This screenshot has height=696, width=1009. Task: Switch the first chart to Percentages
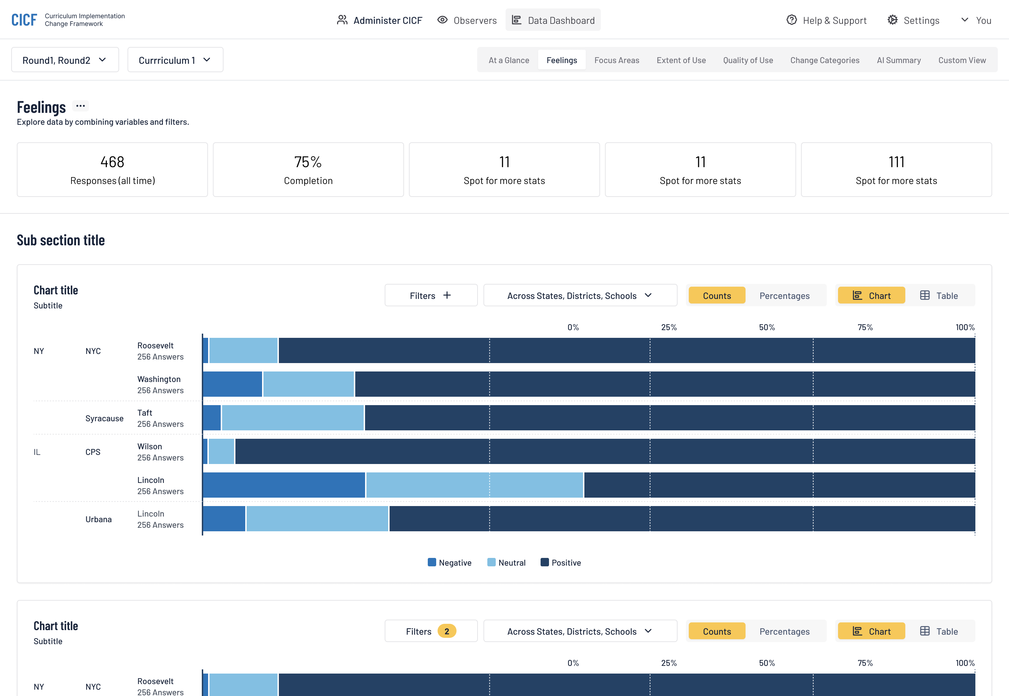[x=784, y=296]
